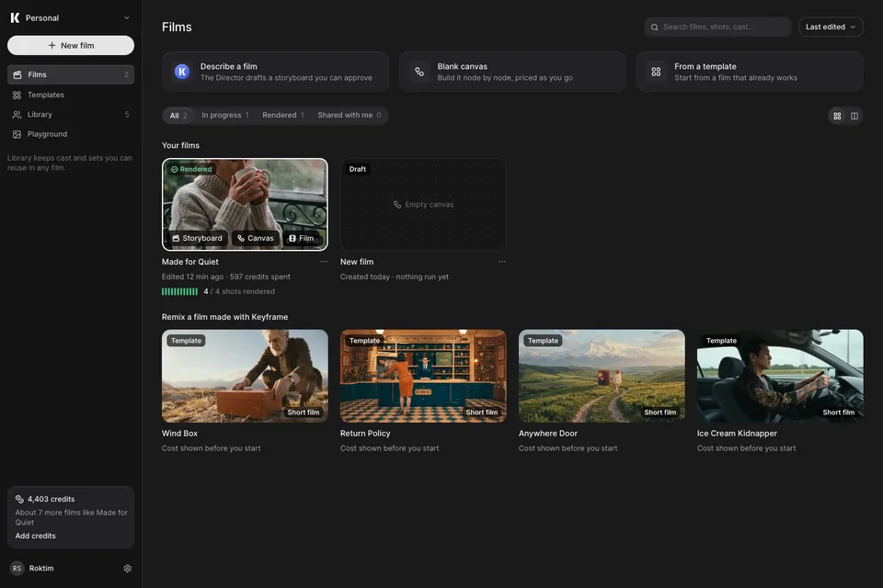This screenshot has height=588, width=883.
Task: Click the Library people icon in sidebar
Action: [17, 115]
